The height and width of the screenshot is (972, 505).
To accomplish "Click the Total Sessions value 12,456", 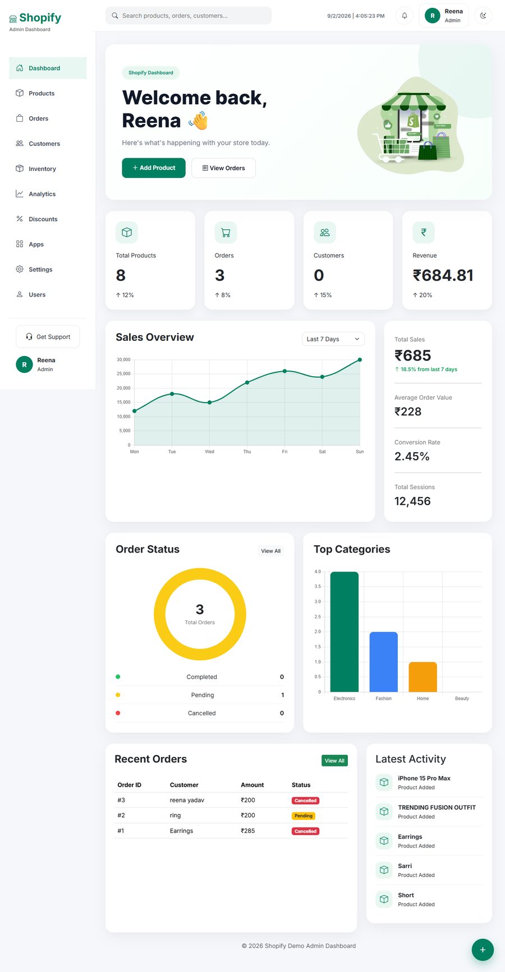I will [412, 501].
